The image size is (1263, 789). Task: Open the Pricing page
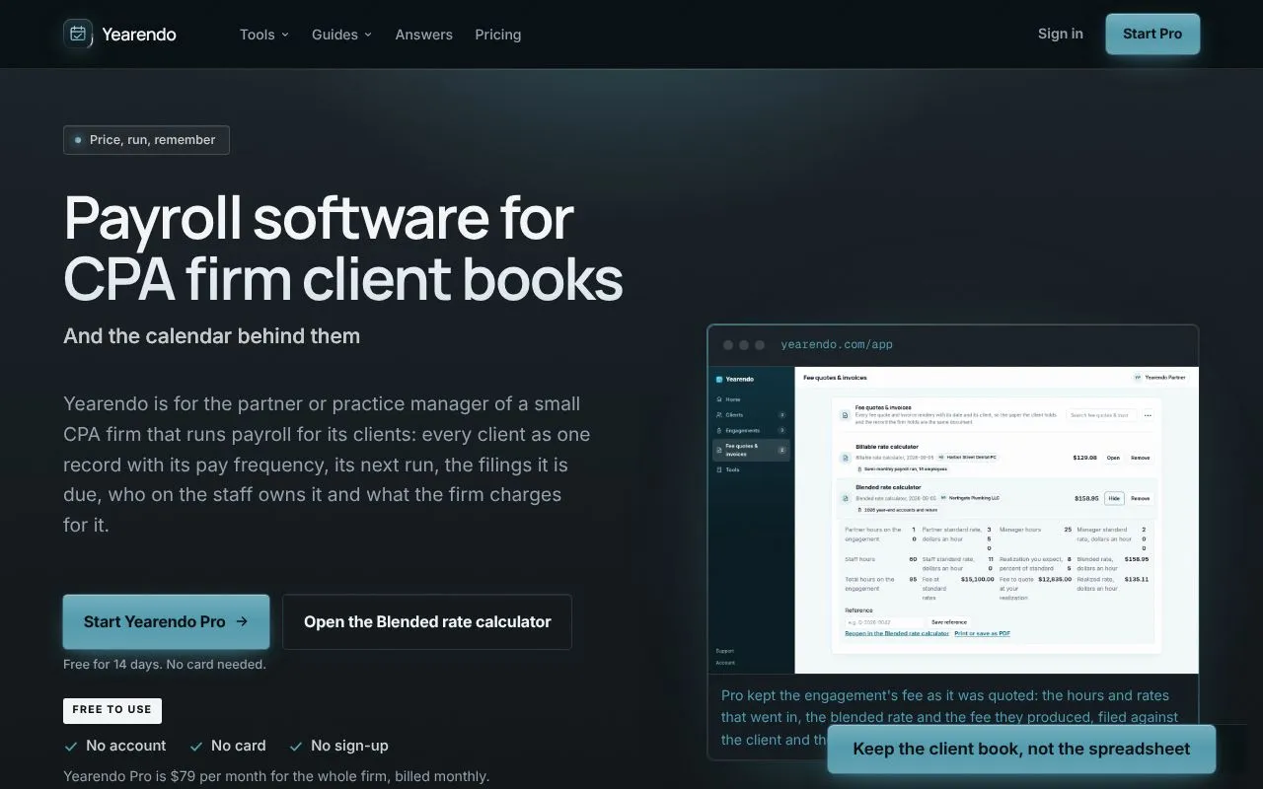click(498, 35)
